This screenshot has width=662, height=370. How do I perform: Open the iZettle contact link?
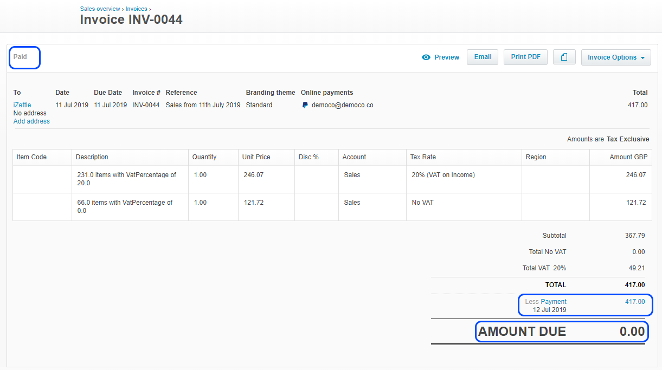[22, 105]
